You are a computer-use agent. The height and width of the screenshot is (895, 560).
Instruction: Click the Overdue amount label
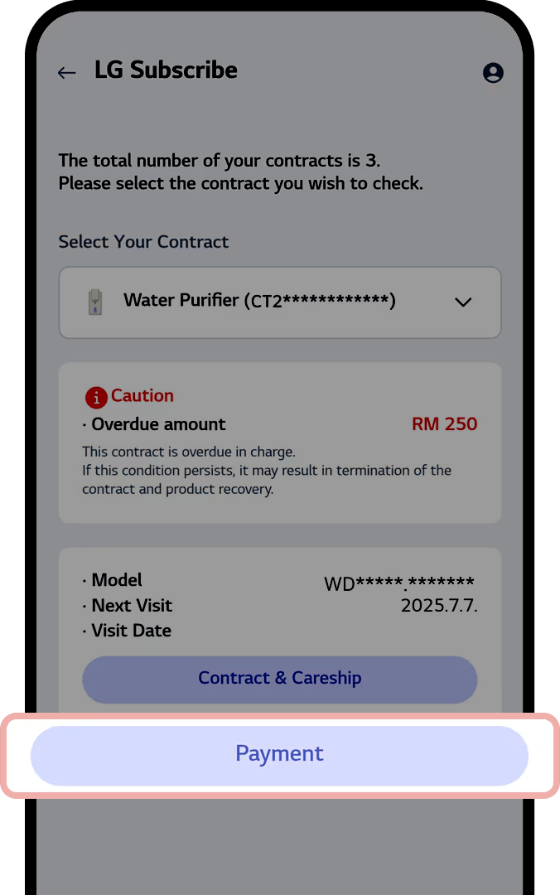(158, 424)
